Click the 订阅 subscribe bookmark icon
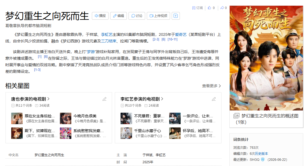 pyautogui.click(x=194, y=8)
